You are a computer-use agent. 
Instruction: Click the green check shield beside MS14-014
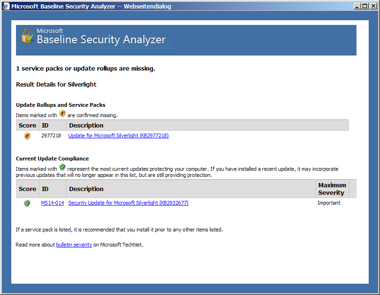click(x=27, y=203)
